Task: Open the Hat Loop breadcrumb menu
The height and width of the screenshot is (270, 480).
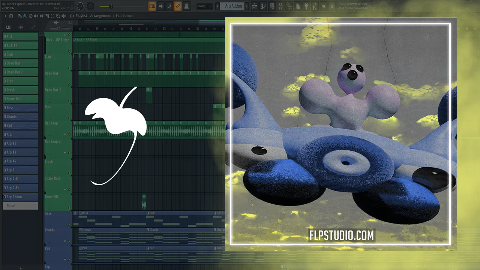Action: 124,16
